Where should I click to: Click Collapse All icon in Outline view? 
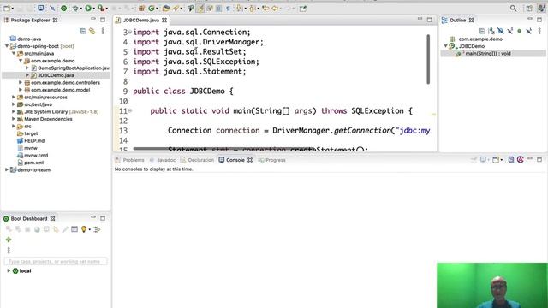[481, 32]
